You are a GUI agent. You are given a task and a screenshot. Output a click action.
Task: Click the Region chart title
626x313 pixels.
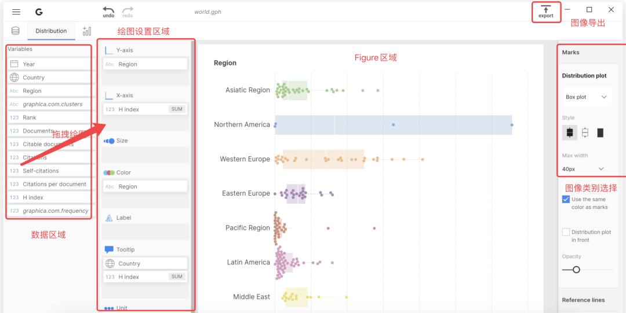point(225,63)
